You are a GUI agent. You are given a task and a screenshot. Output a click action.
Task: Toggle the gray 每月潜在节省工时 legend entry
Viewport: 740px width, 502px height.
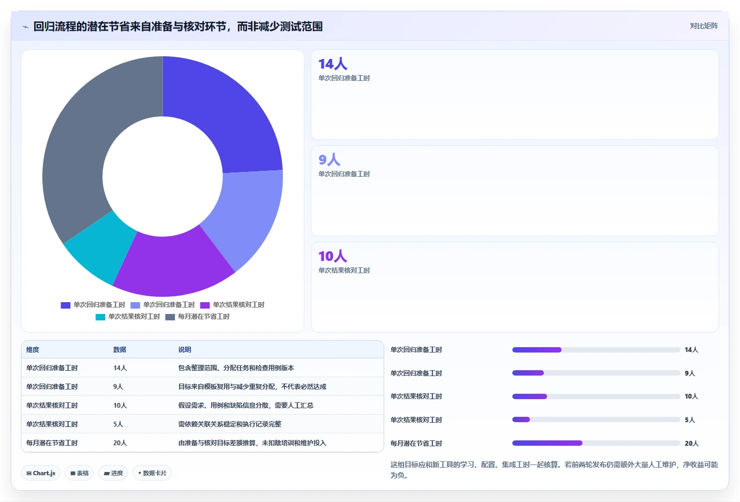tap(197, 317)
